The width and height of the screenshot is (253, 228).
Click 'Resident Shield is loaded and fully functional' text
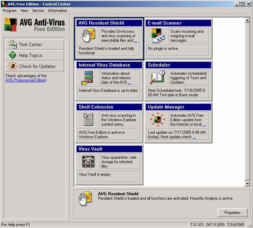point(106,51)
